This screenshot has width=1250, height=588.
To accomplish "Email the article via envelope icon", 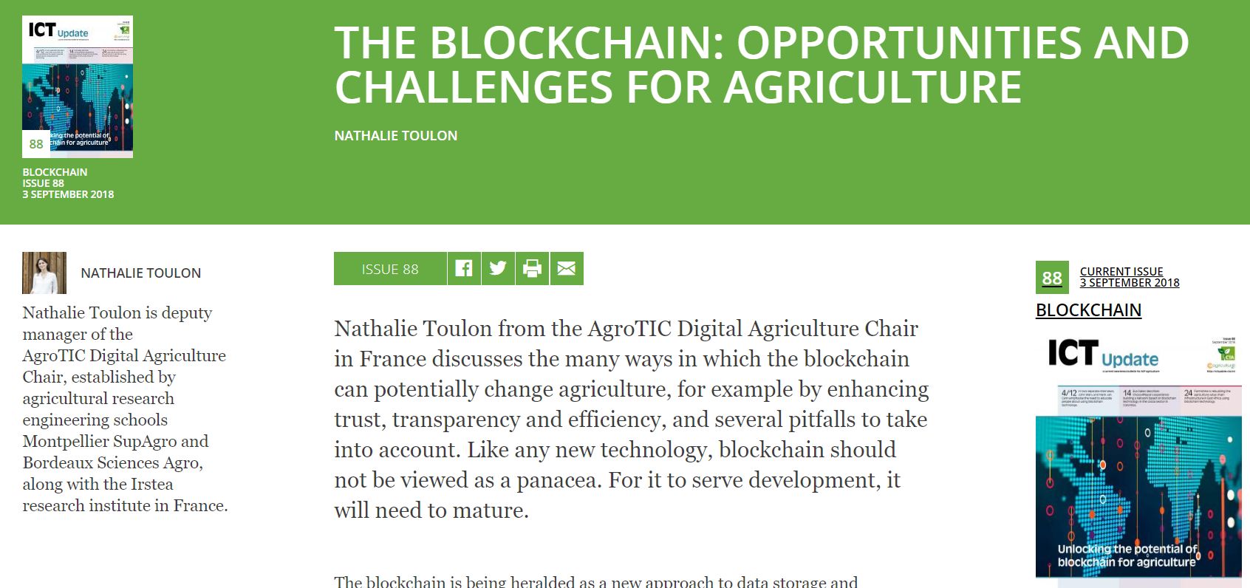I will (567, 268).
